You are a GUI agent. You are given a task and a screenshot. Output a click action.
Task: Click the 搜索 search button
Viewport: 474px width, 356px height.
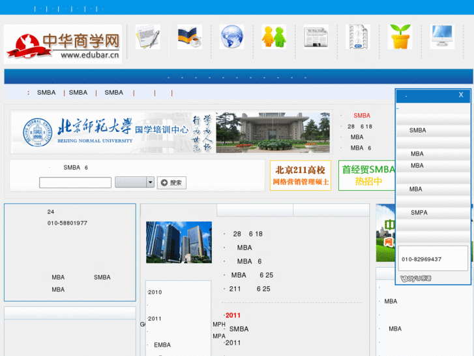[x=171, y=183]
